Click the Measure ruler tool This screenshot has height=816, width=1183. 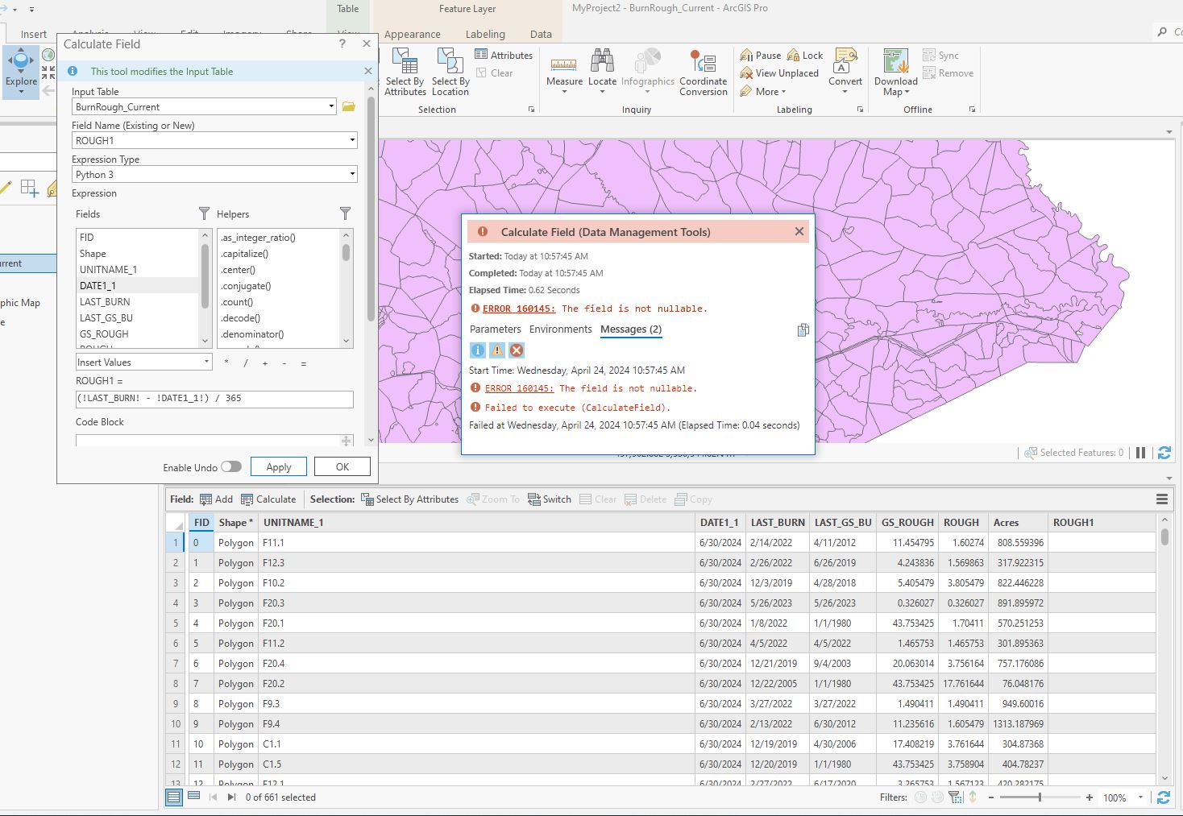coord(564,72)
